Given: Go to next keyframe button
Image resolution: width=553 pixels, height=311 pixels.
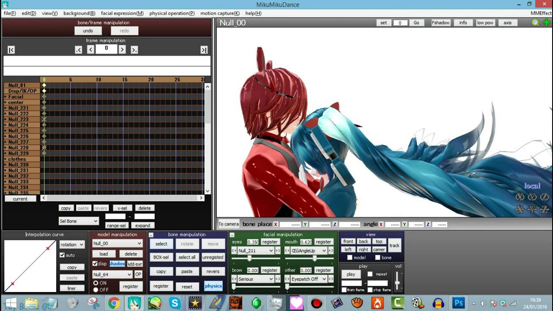Looking at the screenshot, I should click(x=134, y=50).
